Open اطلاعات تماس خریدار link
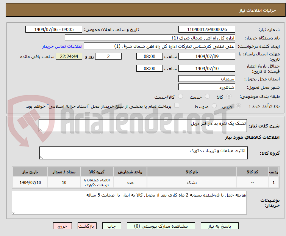The width and height of the screenshot is (286, 236). (x=63, y=46)
